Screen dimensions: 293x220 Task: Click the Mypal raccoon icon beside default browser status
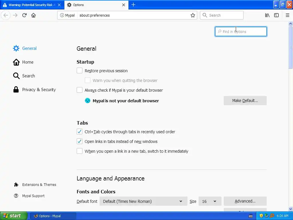pos(88,101)
